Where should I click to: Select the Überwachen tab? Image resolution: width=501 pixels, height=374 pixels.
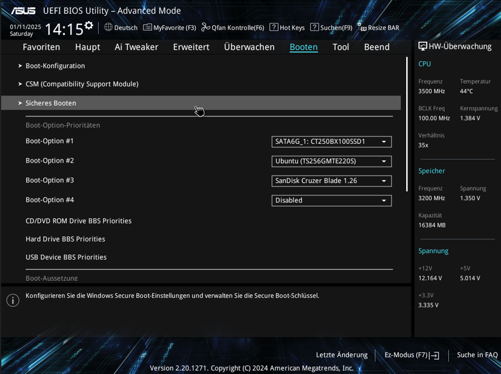coord(249,47)
